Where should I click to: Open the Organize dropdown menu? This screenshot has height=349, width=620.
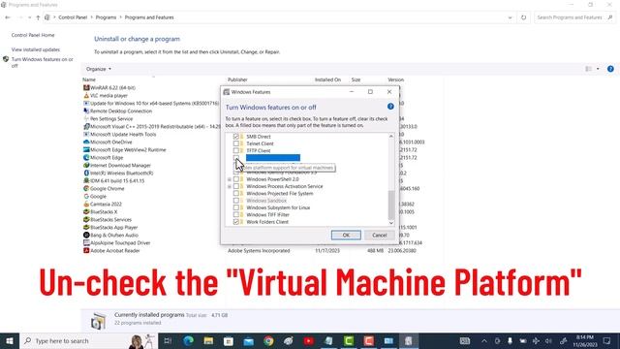(99, 69)
